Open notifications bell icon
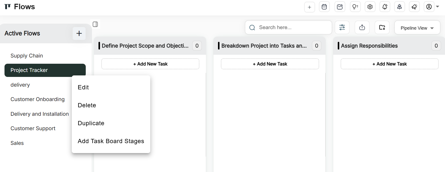This screenshot has height=172, width=445. pyautogui.click(x=385, y=7)
